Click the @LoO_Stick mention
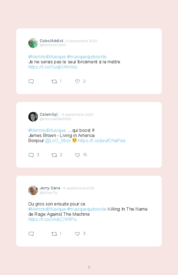This screenshot has width=178, height=275. point(58,141)
